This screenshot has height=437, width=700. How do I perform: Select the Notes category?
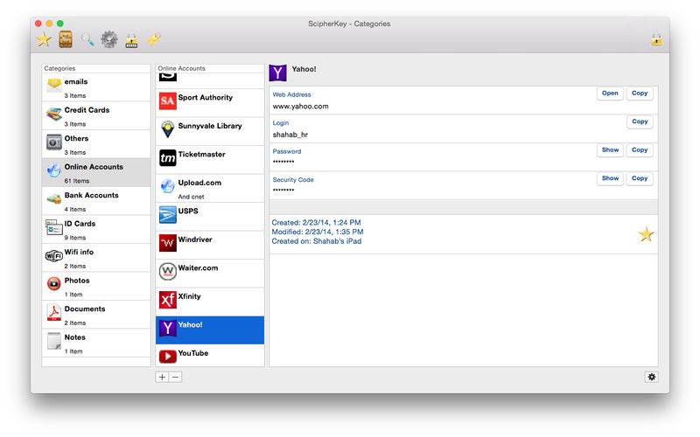(96, 343)
